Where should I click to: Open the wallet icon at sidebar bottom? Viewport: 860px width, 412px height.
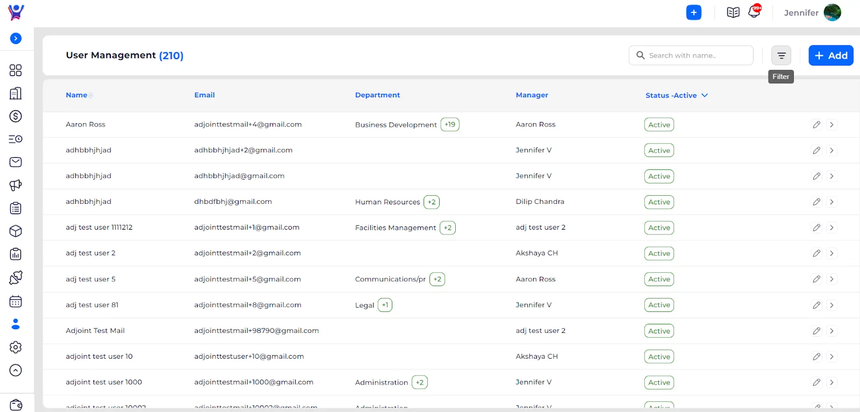[16, 404]
